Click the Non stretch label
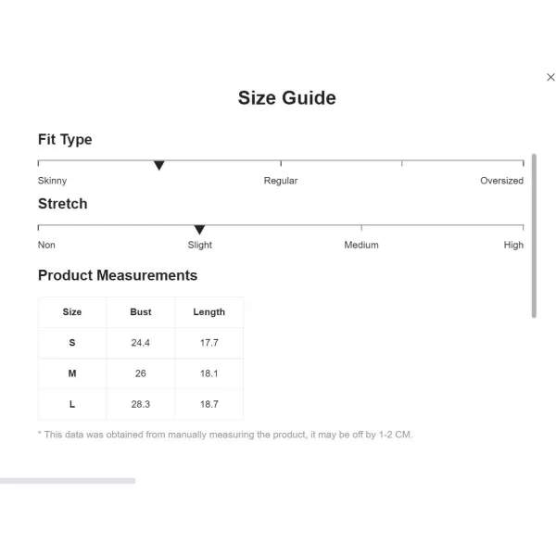Image resolution: width=556 pixels, height=556 pixels. [46, 245]
